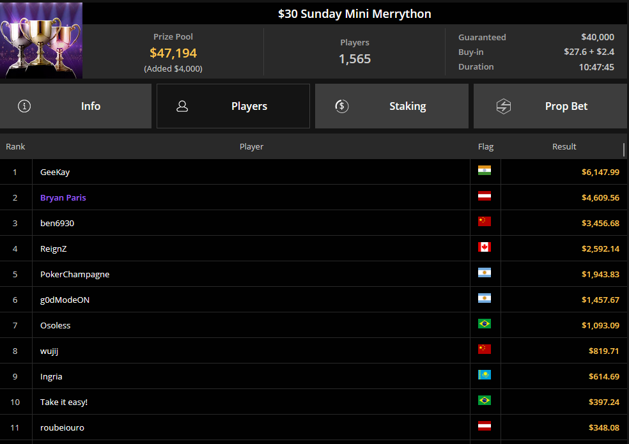Click the Players person icon
This screenshot has height=444, width=629.
click(x=182, y=106)
